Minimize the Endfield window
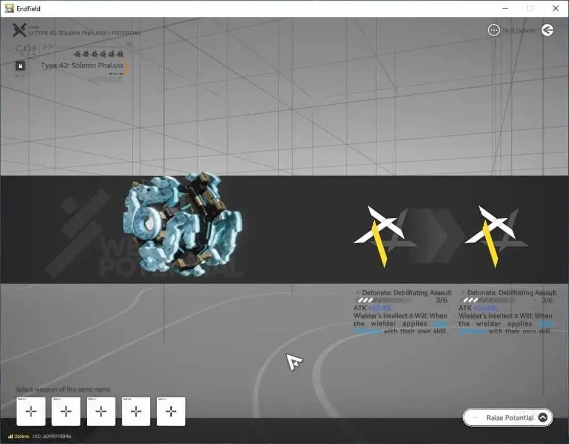 505,9
